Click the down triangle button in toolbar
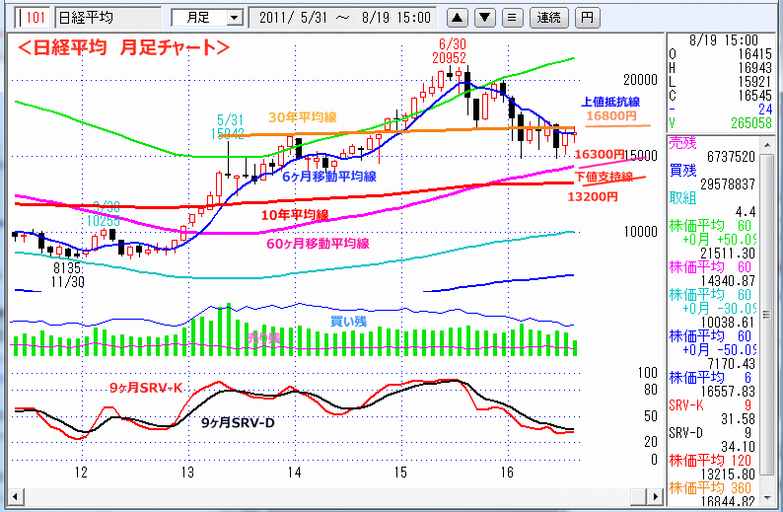Viewport: 783px width, 512px height. pos(485,18)
